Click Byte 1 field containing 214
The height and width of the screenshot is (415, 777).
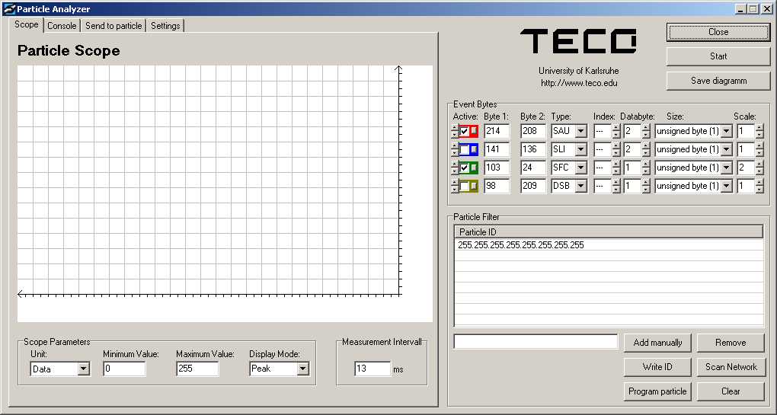pos(497,131)
